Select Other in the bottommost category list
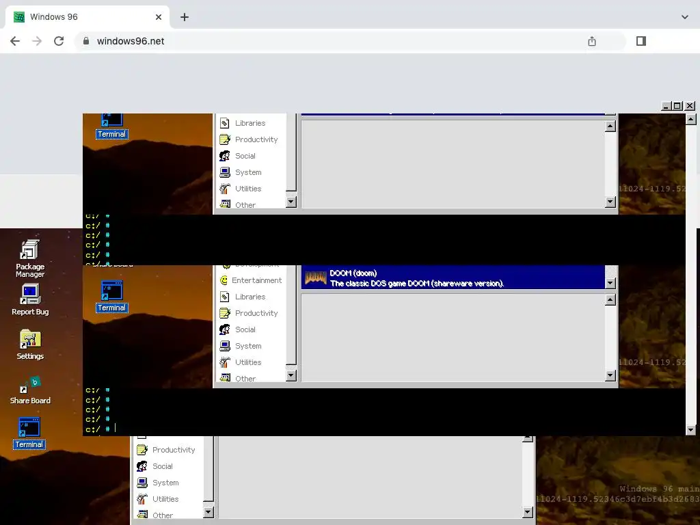The height and width of the screenshot is (525, 700). click(163, 515)
